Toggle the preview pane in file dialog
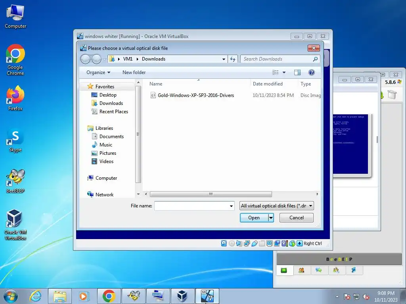The image size is (406, 304). point(297,72)
